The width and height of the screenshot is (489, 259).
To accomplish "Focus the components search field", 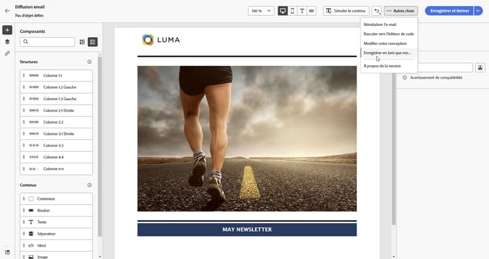I will pyautogui.click(x=48, y=42).
